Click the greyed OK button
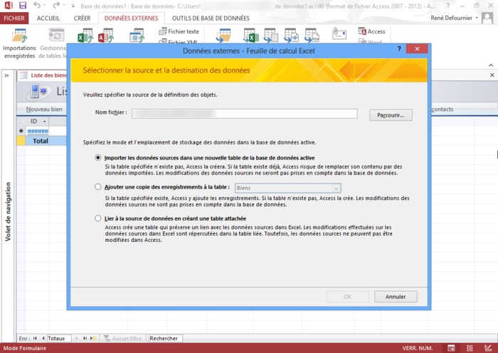 pos(347,297)
